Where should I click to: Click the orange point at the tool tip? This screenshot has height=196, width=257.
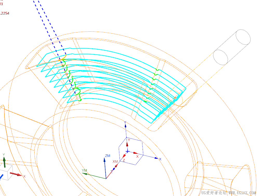pyautogui.click(x=175, y=98)
